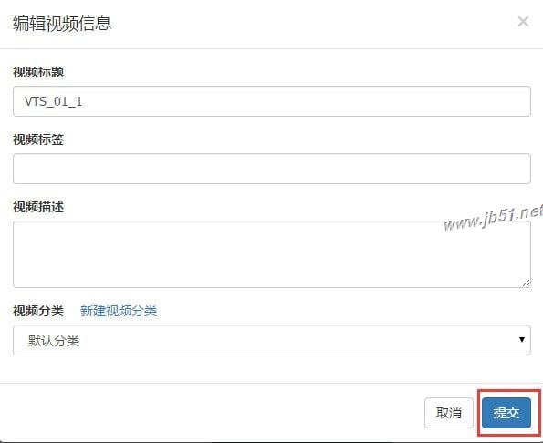Image resolution: width=543 pixels, height=443 pixels.
Task: Select the 默认分类 text in the combo box
Action: 54,341
